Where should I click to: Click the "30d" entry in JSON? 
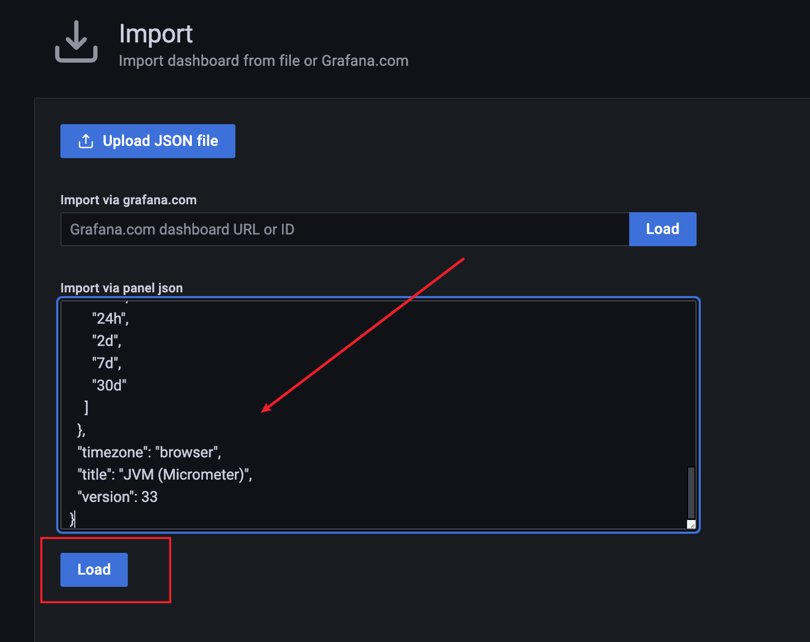[109, 385]
